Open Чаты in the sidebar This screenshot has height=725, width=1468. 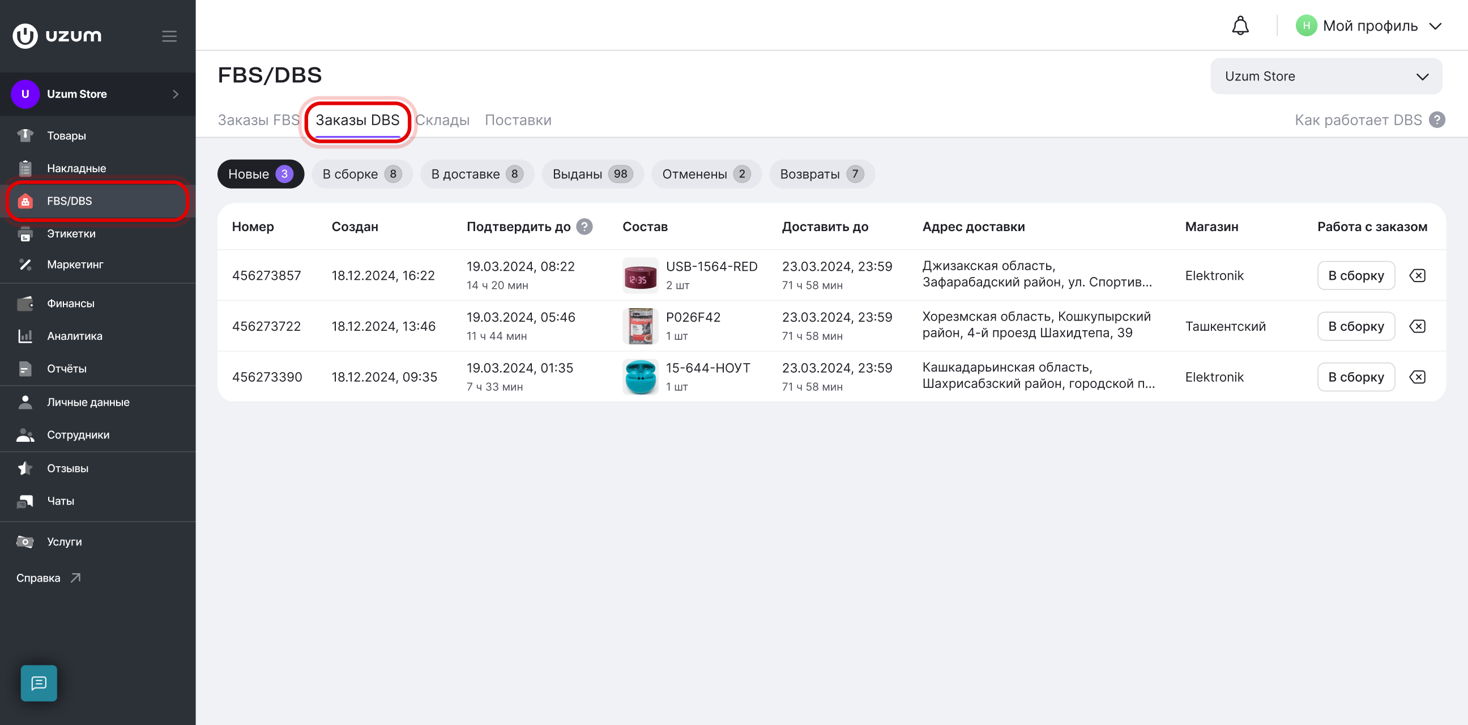(98, 501)
